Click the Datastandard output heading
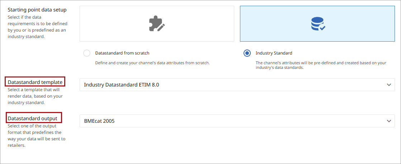 33,118
